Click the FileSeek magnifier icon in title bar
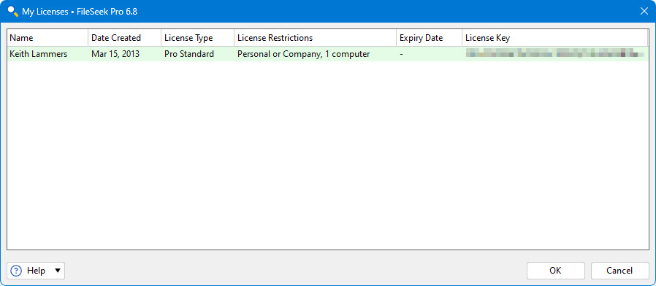656x286 pixels. pos(13,11)
